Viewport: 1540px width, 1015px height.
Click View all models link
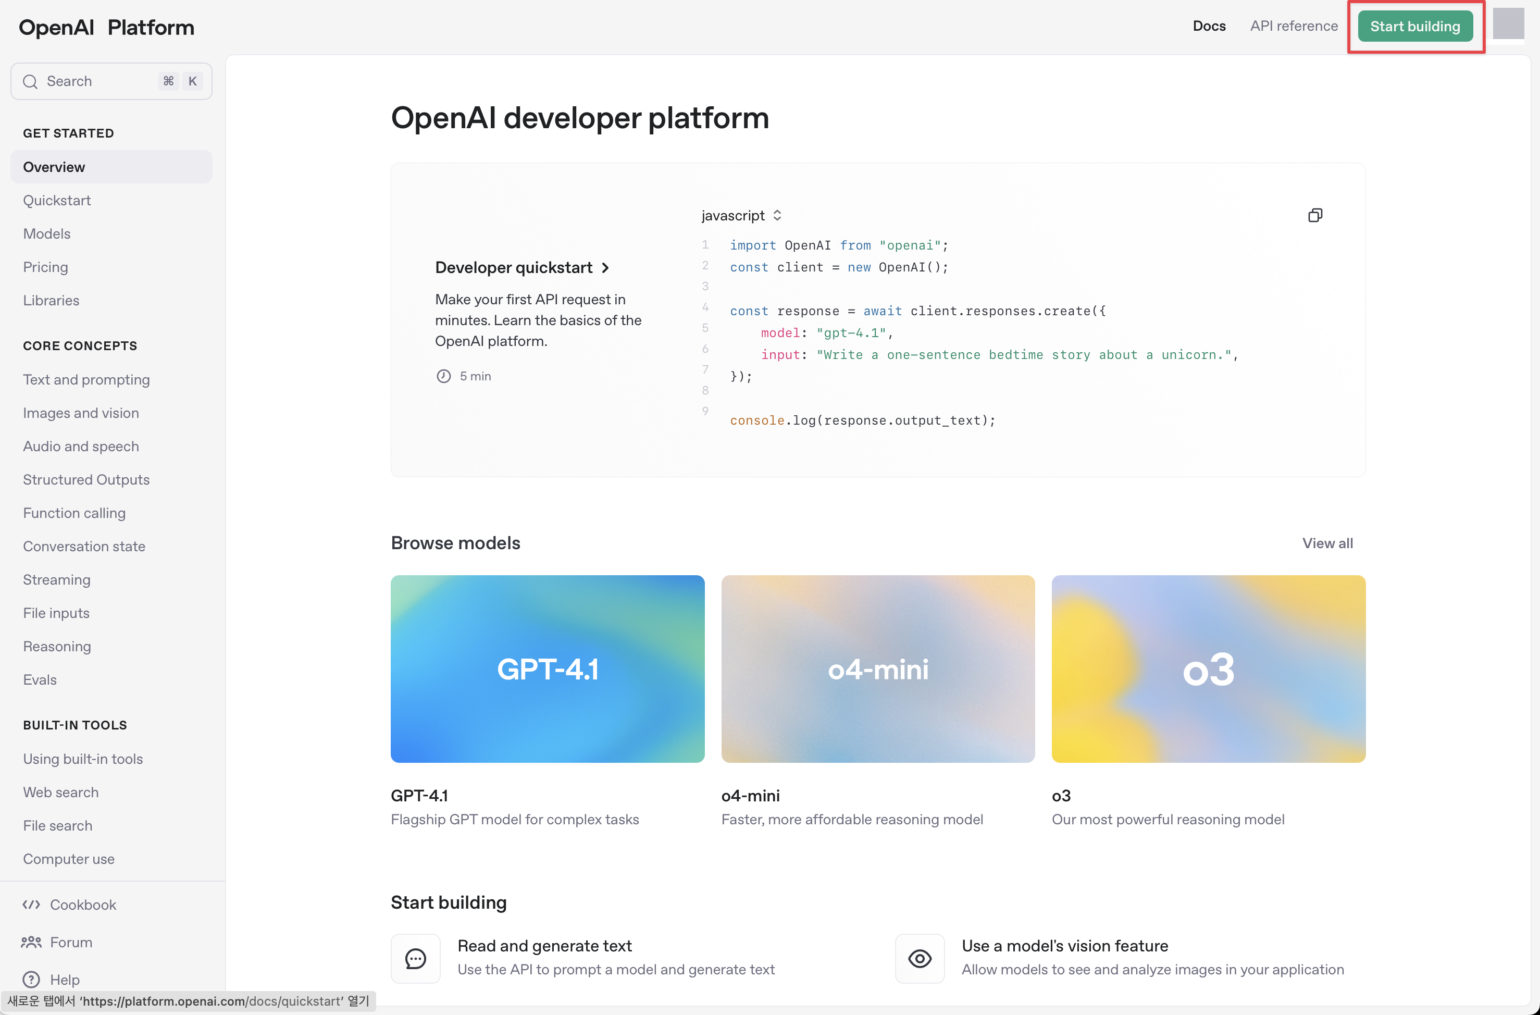pos(1327,543)
